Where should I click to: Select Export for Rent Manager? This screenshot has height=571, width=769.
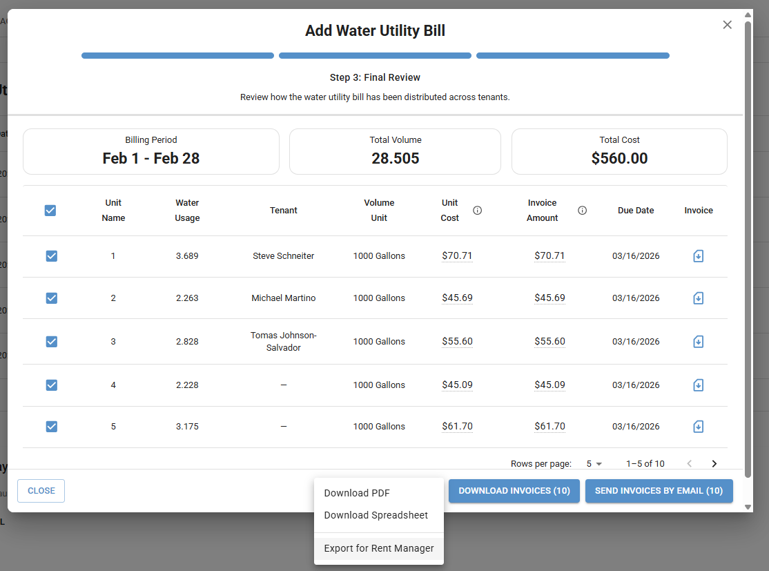point(379,548)
